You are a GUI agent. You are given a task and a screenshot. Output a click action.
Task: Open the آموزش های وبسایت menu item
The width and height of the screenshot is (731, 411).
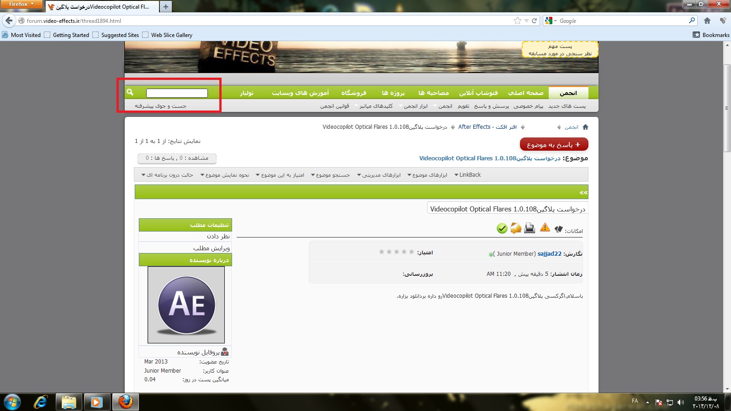[300, 93]
